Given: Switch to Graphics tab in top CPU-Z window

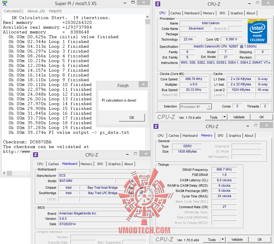Looking at the screenshot, I should click(x=236, y=13).
